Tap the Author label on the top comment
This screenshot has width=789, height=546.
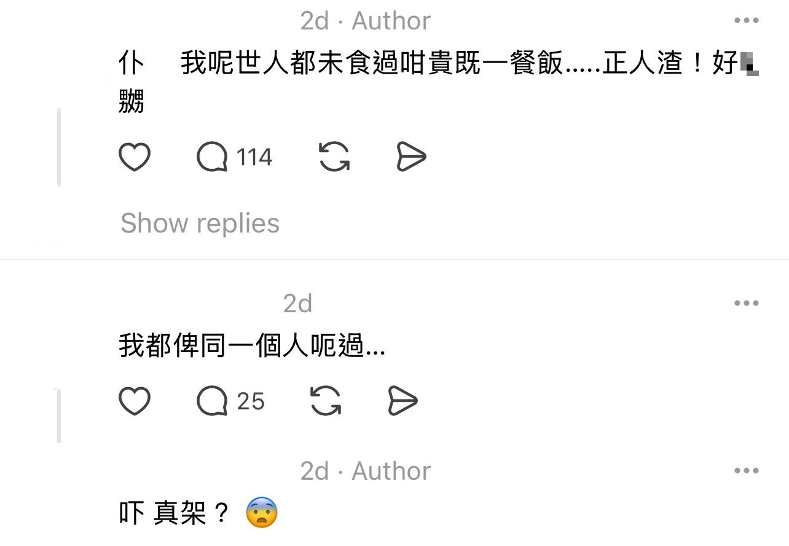click(x=391, y=21)
